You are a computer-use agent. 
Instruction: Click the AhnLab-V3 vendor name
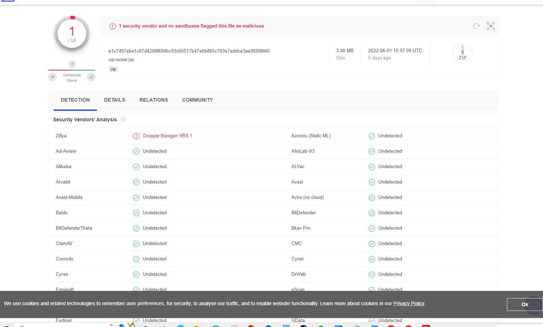303,151
